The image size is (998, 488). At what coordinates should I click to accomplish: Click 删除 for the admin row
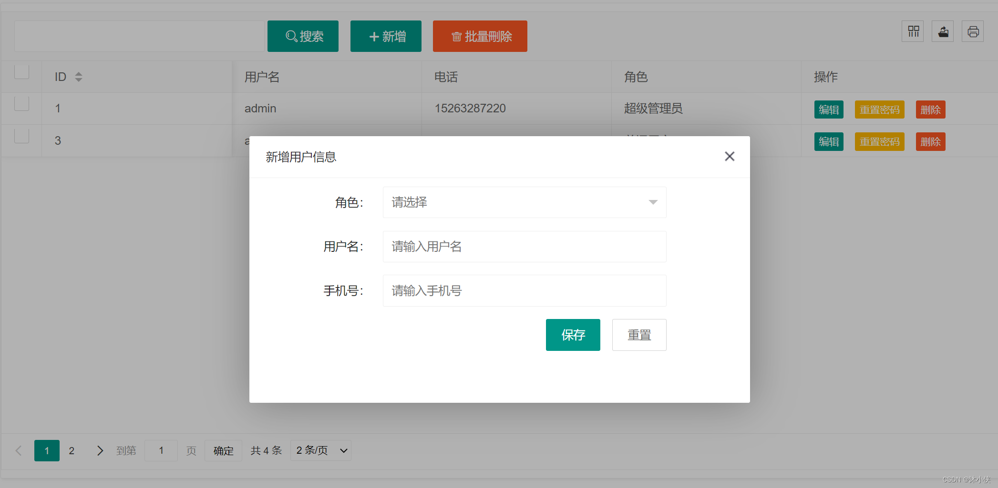(x=931, y=110)
